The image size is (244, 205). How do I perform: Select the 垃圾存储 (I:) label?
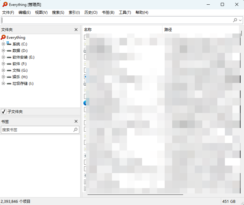pyautogui.click(x=23, y=84)
